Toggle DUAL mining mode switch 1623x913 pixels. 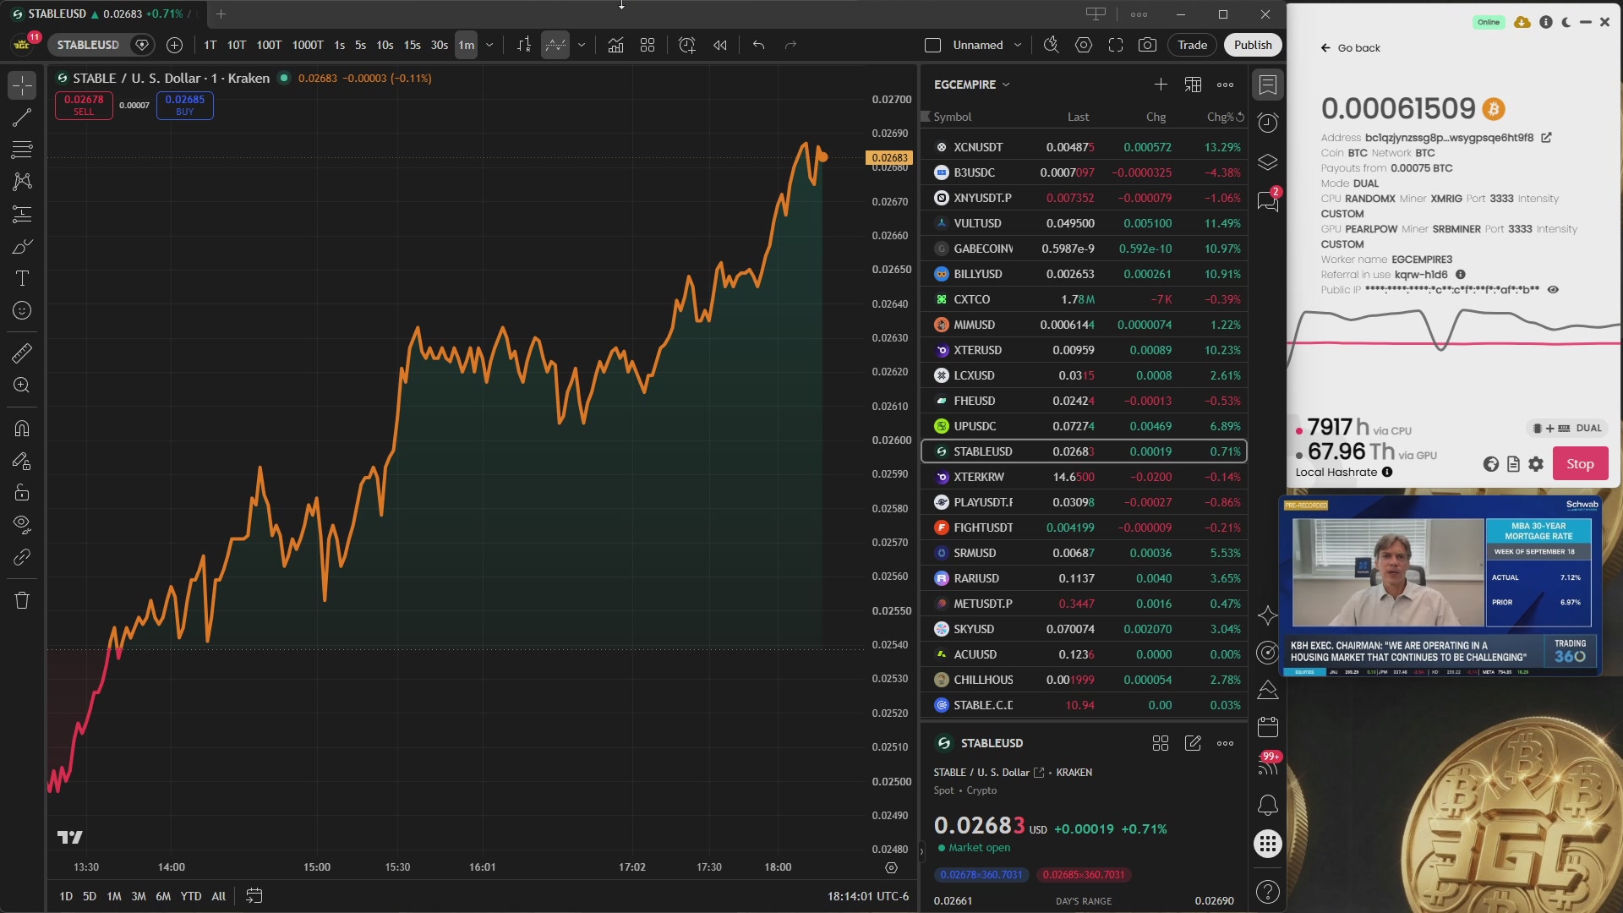pyautogui.click(x=1569, y=429)
